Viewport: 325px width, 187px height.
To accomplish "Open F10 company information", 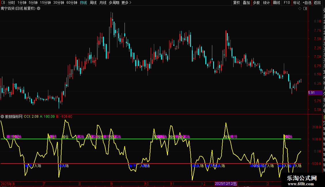I will click(x=287, y=3).
